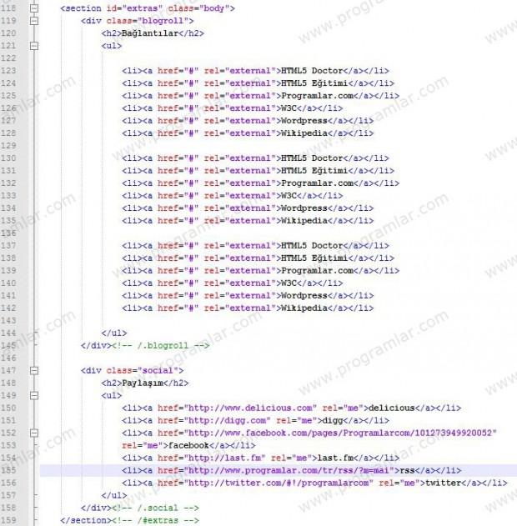The image size is (517, 526).
Task: Click the /.blogroll comment text
Action: coord(160,345)
